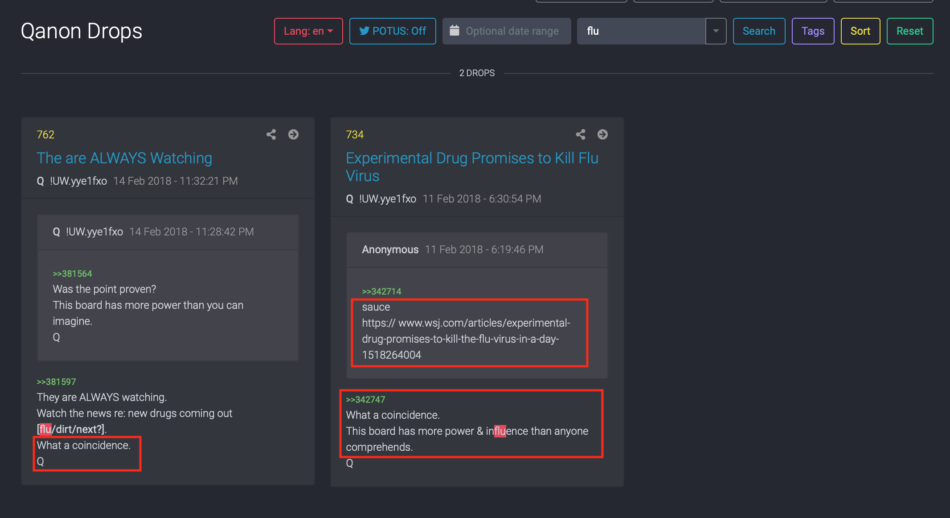Toggle the POTUS: Off button
The width and height of the screenshot is (950, 518).
point(393,31)
